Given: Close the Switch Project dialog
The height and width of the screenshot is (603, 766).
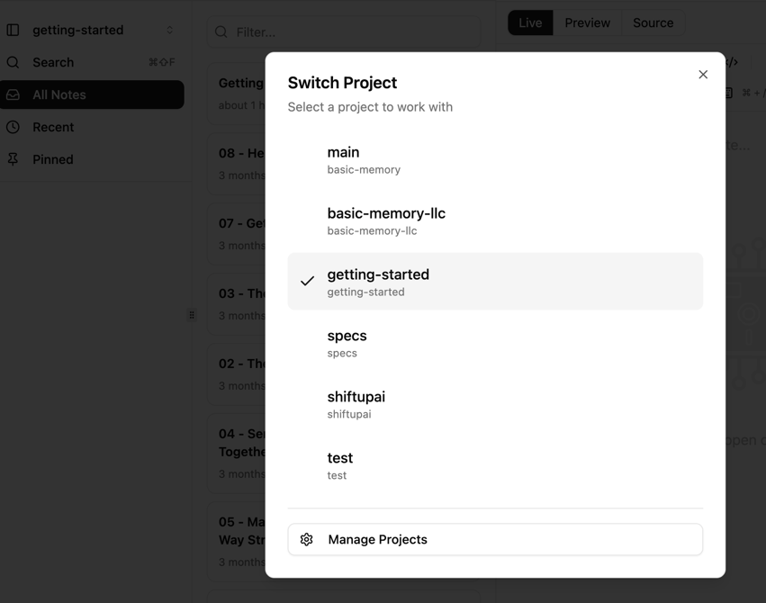Looking at the screenshot, I should click(703, 75).
